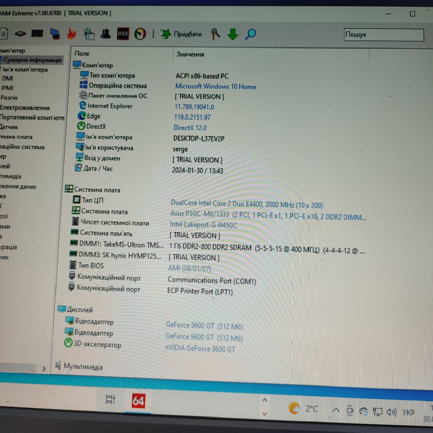Open the DirectX 12.0 link
The width and height of the screenshot is (433, 433).
click(190, 128)
